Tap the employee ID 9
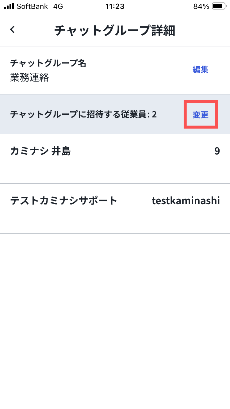 click(x=217, y=151)
